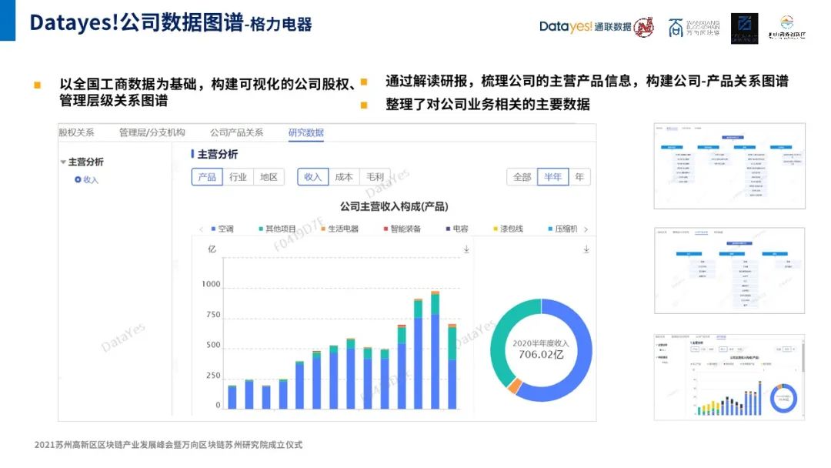The image size is (831, 468).
Task: Click the Wanxiang Blockchain logo
Action: (695, 28)
